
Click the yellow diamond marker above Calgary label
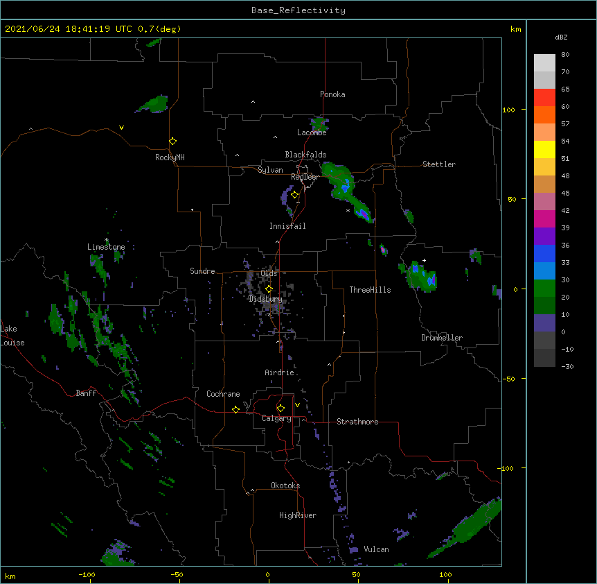[280, 409]
